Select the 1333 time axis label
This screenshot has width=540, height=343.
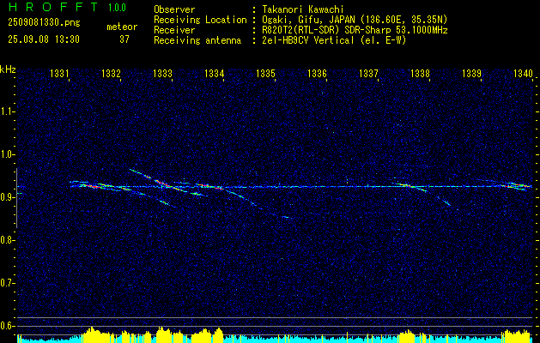click(x=162, y=73)
